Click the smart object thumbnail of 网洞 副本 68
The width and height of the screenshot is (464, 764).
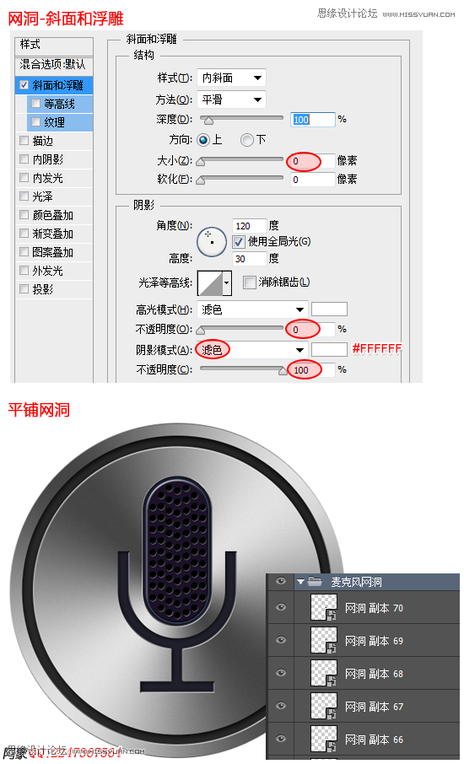click(324, 674)
